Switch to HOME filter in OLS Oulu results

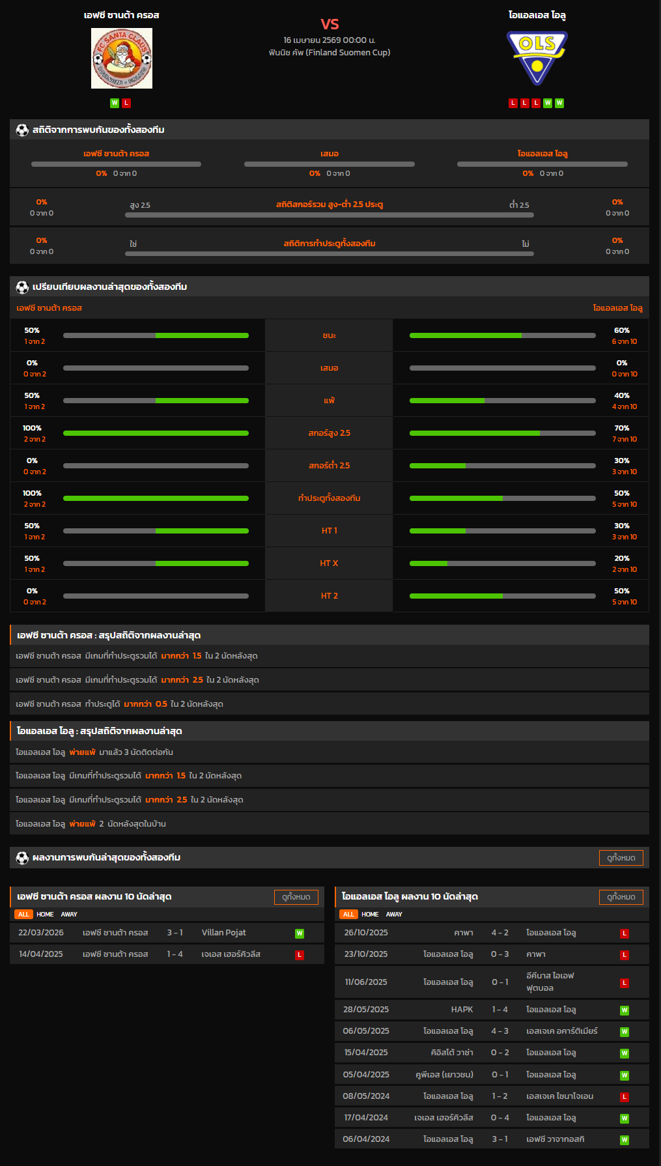pos(370,915)
